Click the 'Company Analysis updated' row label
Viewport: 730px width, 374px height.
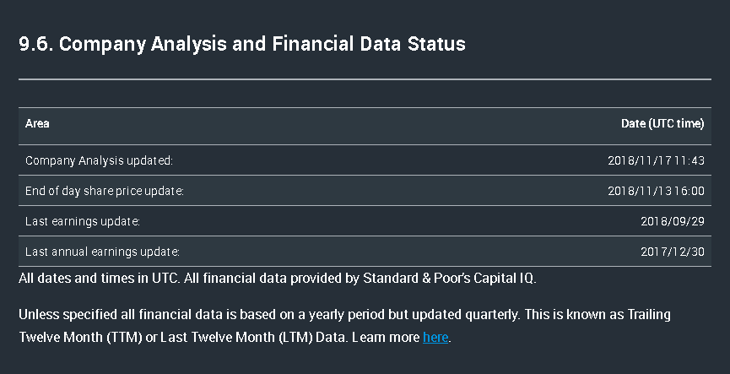[99, 160]
